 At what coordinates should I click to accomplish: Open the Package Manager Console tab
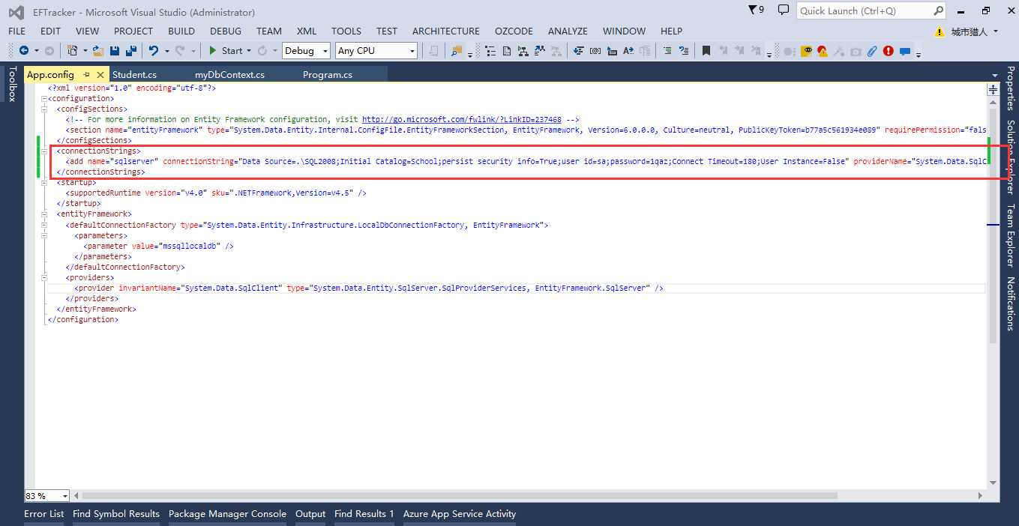click(x=227, y=514)
